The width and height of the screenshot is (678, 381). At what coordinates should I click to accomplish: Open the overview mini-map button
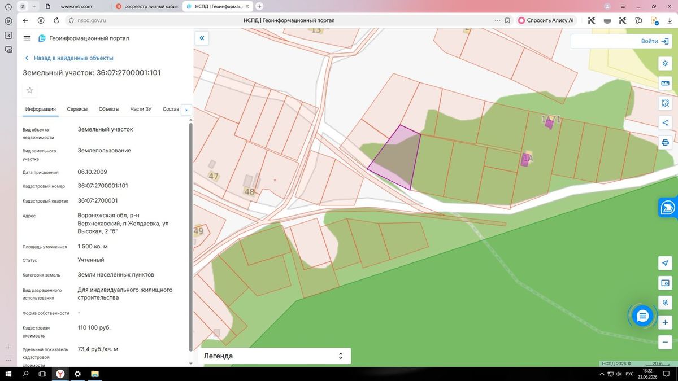pyautogui.click(x=665, y=283)
